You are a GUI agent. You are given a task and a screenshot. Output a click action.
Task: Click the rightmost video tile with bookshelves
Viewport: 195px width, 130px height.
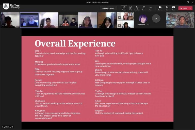click(180, 20)
